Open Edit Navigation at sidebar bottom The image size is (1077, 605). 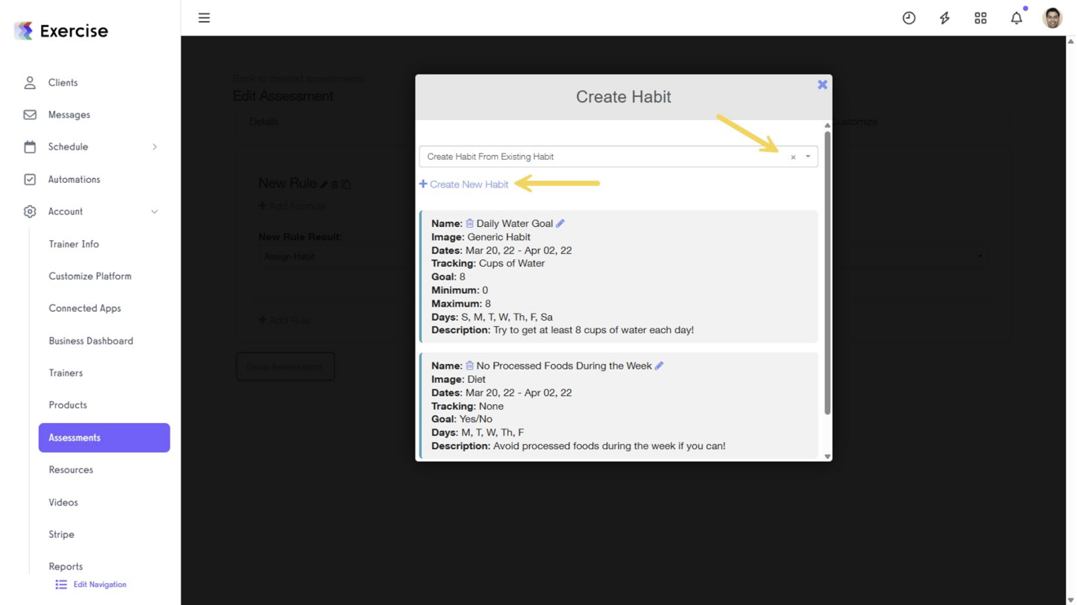click(x=99, y=584)
